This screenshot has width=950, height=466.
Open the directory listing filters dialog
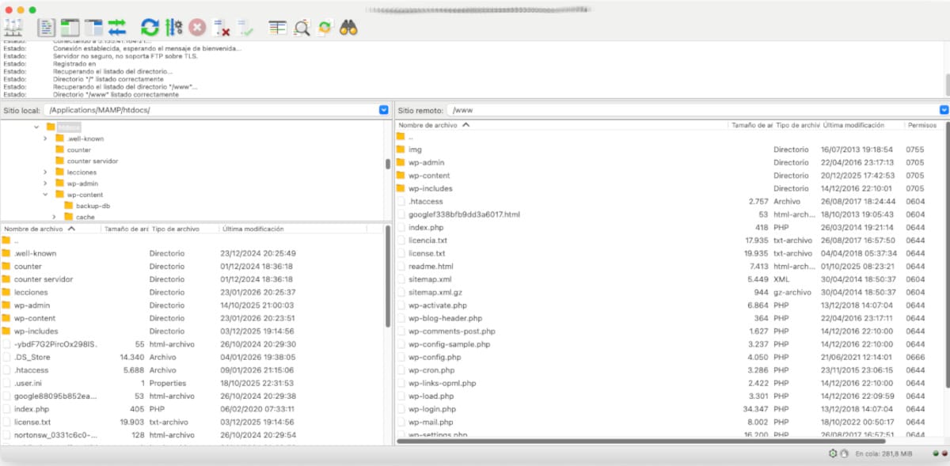278,28
